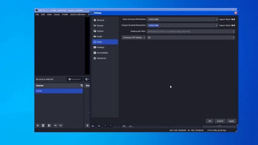Click the Properties button in OBS

pos(75,79)
